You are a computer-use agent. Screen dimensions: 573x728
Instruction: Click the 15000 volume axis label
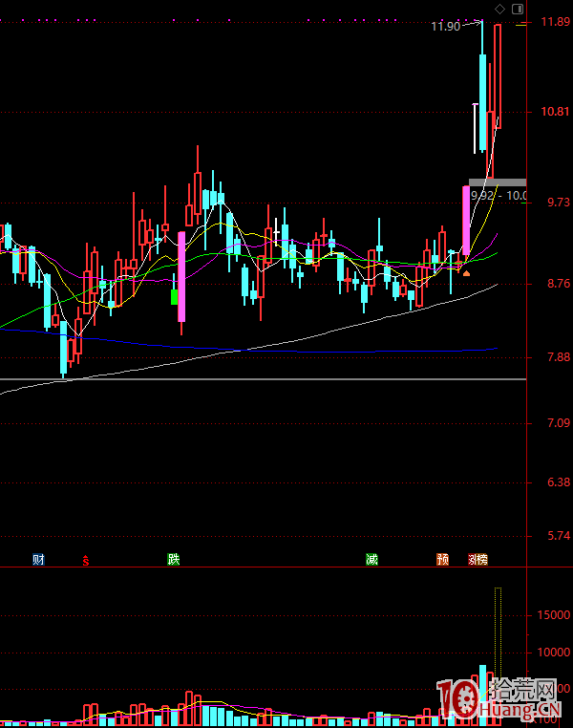pyautogui.click(x=554, y=616)
